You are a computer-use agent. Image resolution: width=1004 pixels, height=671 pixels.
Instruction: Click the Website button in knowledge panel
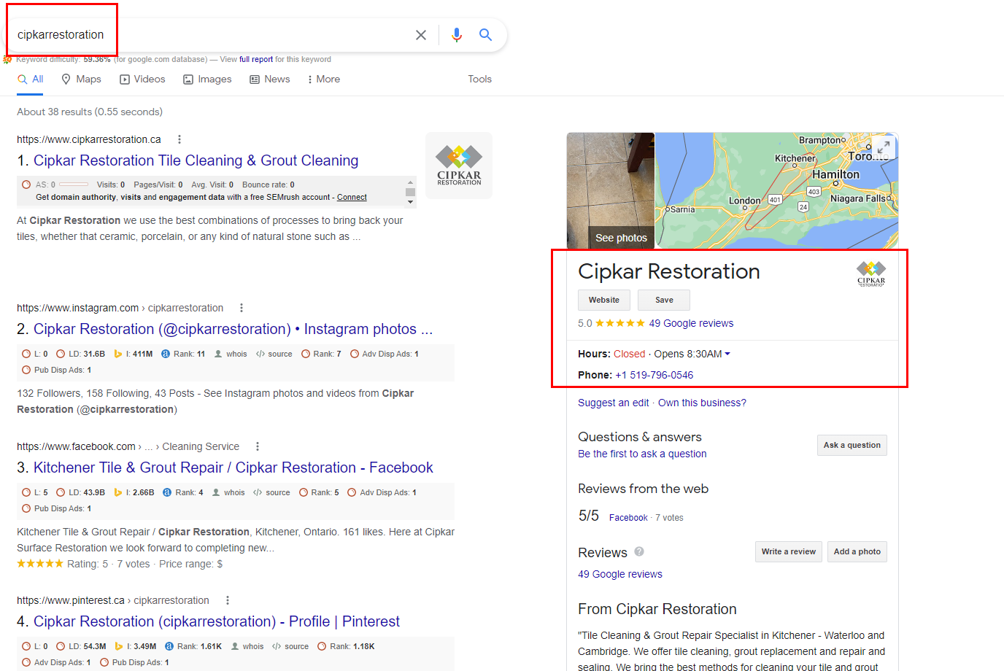pyautogui.click(x=604, y=300)
